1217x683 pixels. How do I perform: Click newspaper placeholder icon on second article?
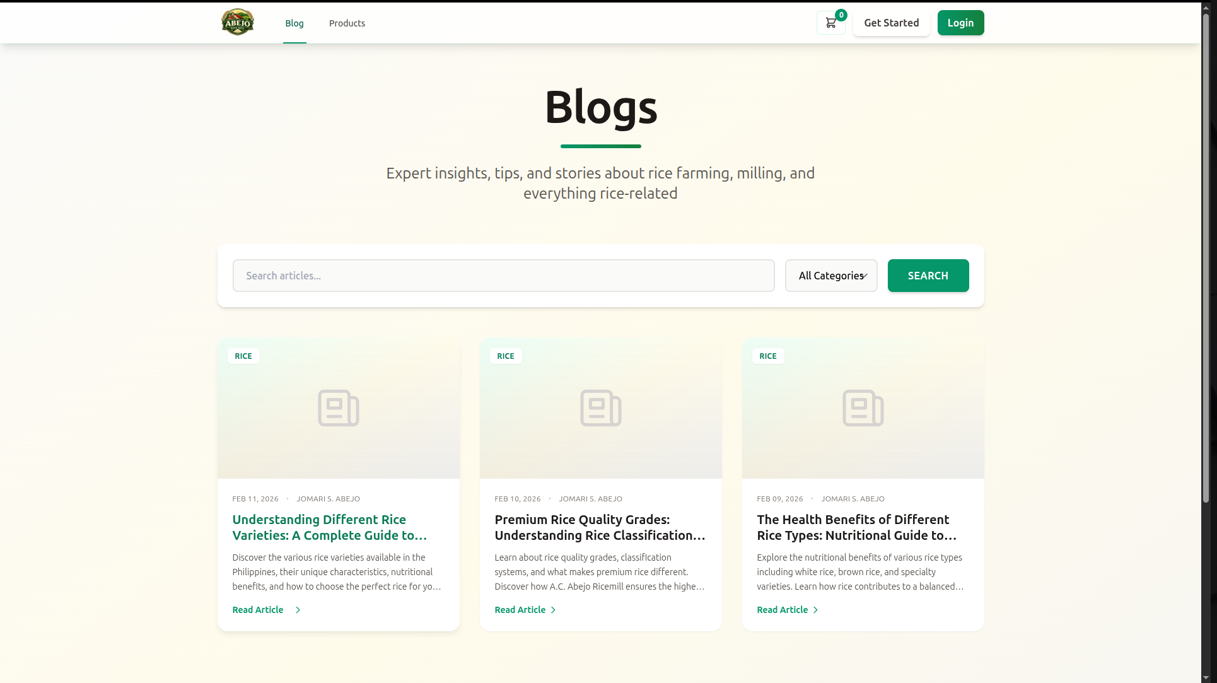[601, 408]
